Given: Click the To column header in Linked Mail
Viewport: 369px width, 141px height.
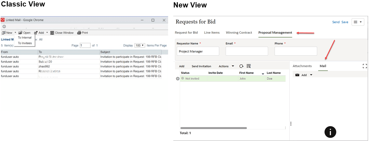Looking at the screenshot, I should click(x=69, y=52).
